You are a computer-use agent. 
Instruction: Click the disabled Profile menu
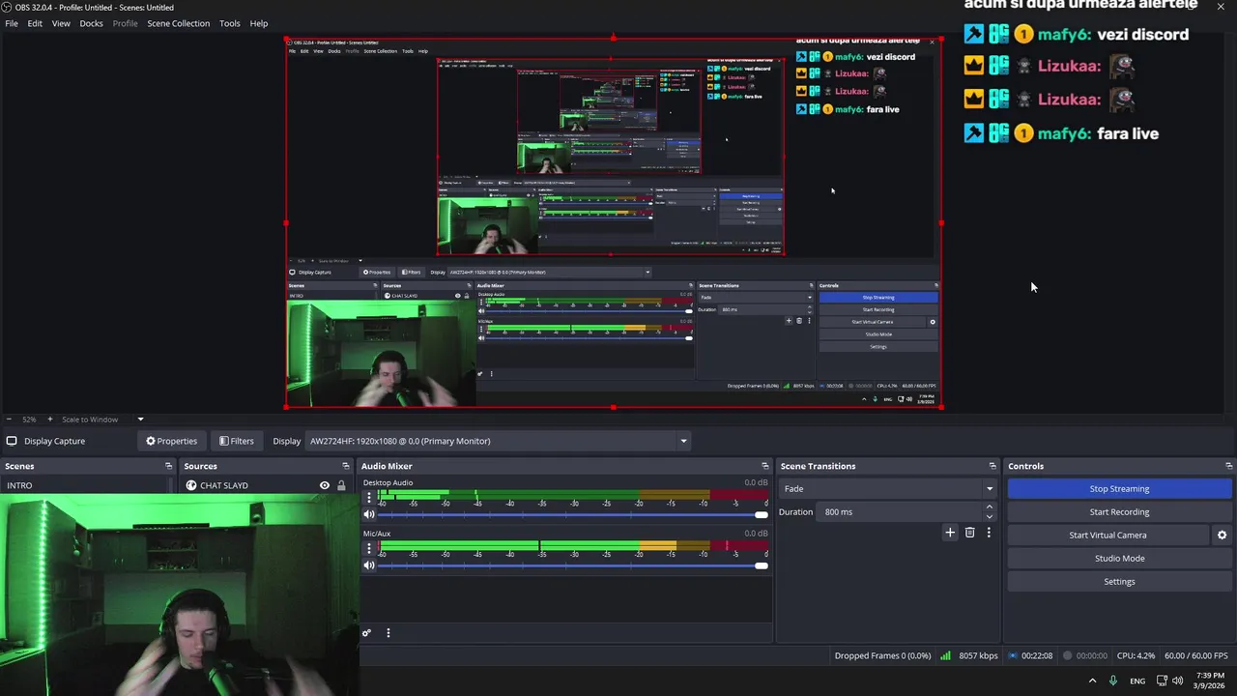click(x=125, y=23)
